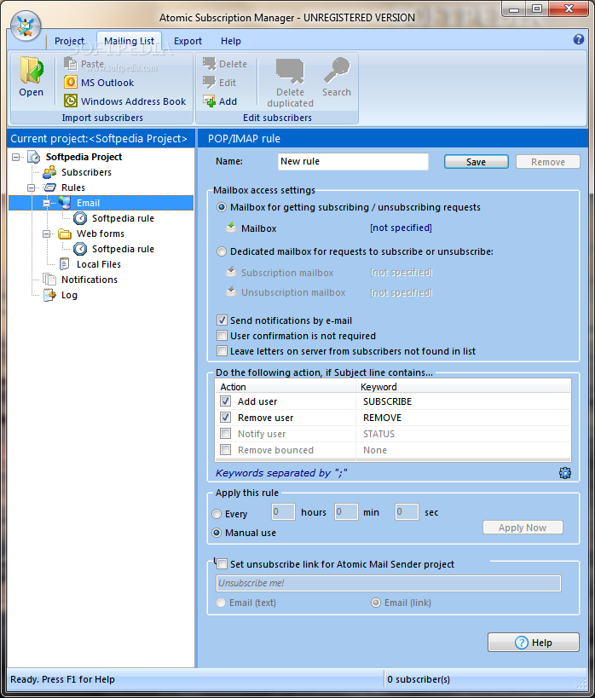Click the Mailbox icon in access settings
The width and height of the screenshot is (595, 698).
click(x=231, y=228)
